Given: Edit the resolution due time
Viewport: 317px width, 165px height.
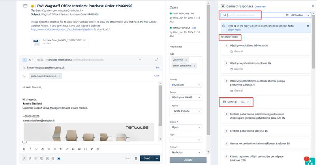Looking at the screenshot, I should coord(194,28).
